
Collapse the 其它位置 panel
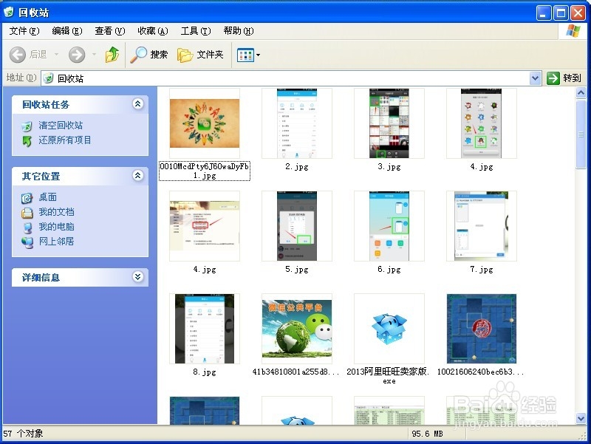138,176
